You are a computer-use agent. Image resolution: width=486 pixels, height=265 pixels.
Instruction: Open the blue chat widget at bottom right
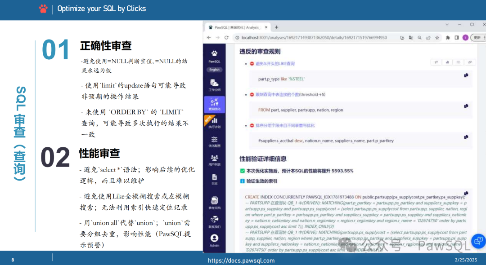click(478, 241)
